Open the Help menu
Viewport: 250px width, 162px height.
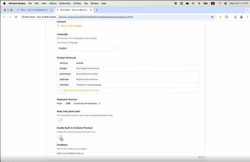(x=104, y=3)
